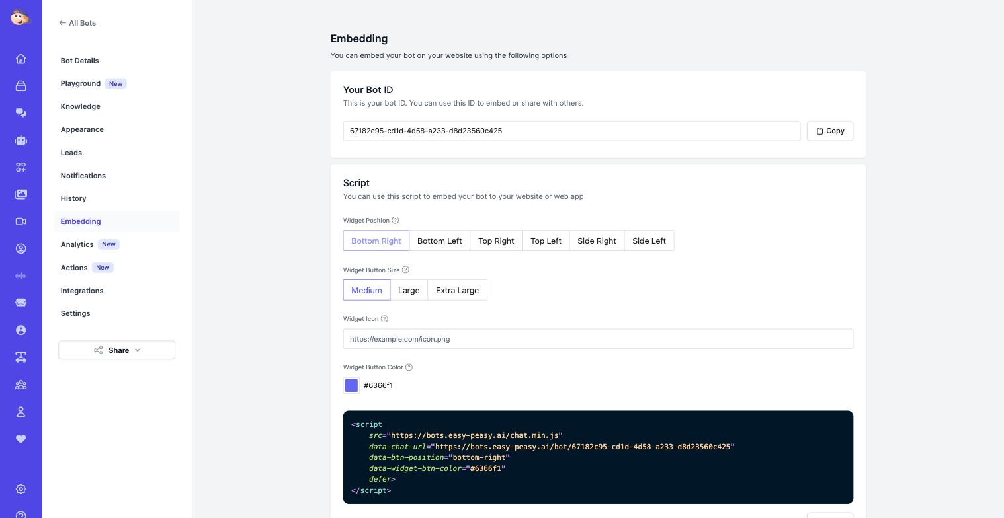
Task: Open the video camera icon in sidebar
Action: (21, 221)
